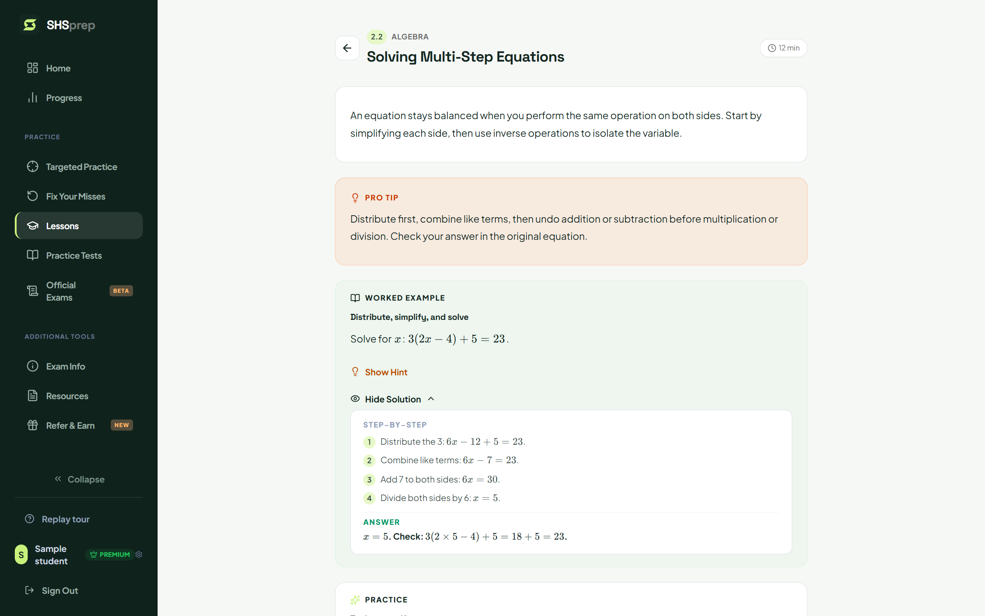Click the Replay tour question mark icon
Screen dimensions: 985x616
point(30,519)
